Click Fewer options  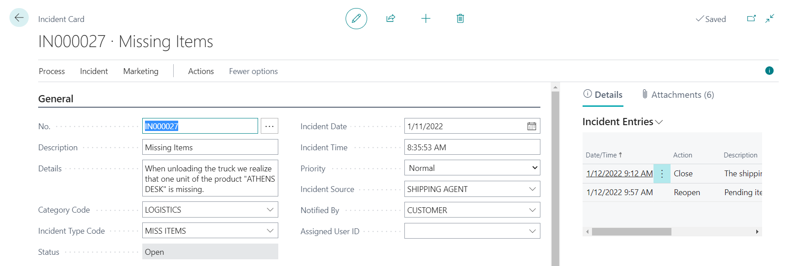(x=254, y=71)
